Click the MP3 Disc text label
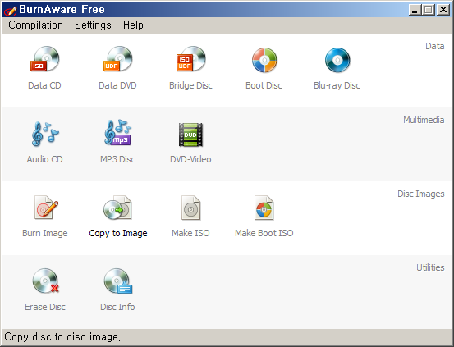Screen dimensions: 454x347 pos(118,159)
